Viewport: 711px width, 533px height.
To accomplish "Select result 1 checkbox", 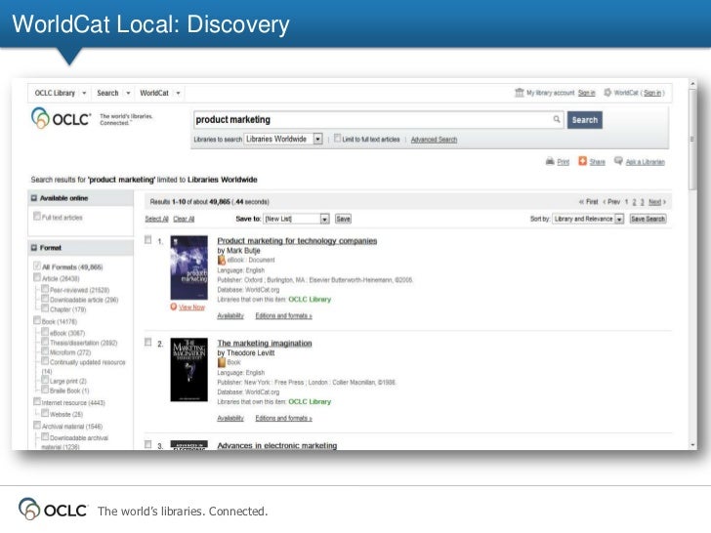I will [x=147, y=240].
